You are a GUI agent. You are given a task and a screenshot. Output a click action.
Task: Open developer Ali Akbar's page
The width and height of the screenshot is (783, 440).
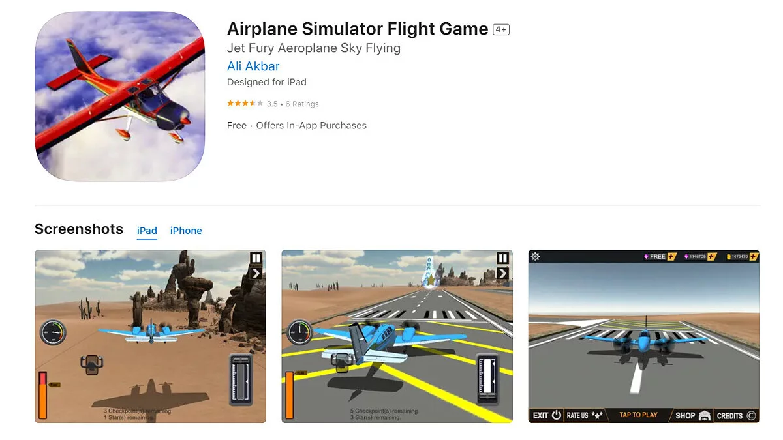253,66
